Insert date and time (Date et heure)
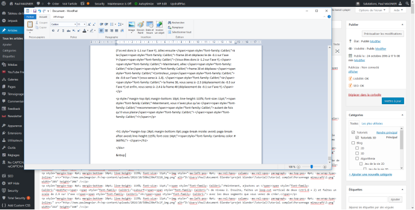This screenshot has width=415, height=210. (x=149, y=27)
